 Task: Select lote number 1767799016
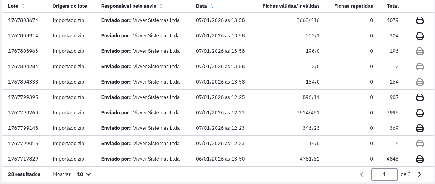tap(23, 144)
